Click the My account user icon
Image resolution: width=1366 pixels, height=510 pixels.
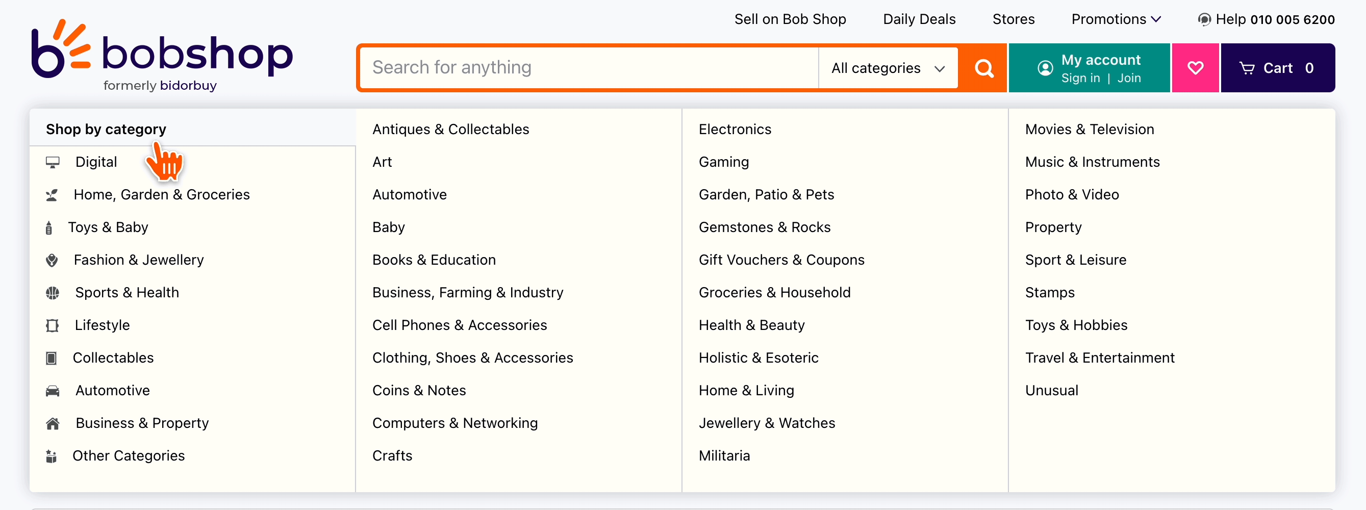pyautogui.click(x=1045, y=68)
